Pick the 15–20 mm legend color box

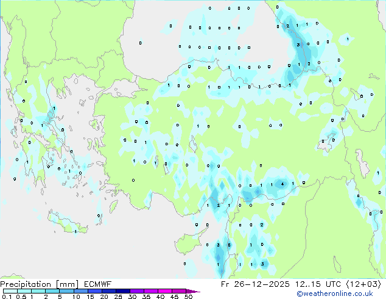coord(95,291)
